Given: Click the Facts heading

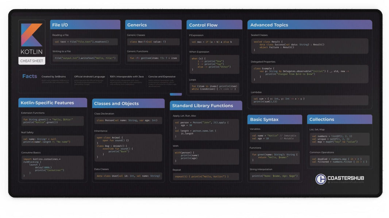Looking at the screenshot, I should pyautogui.click(x=29, y=76).
